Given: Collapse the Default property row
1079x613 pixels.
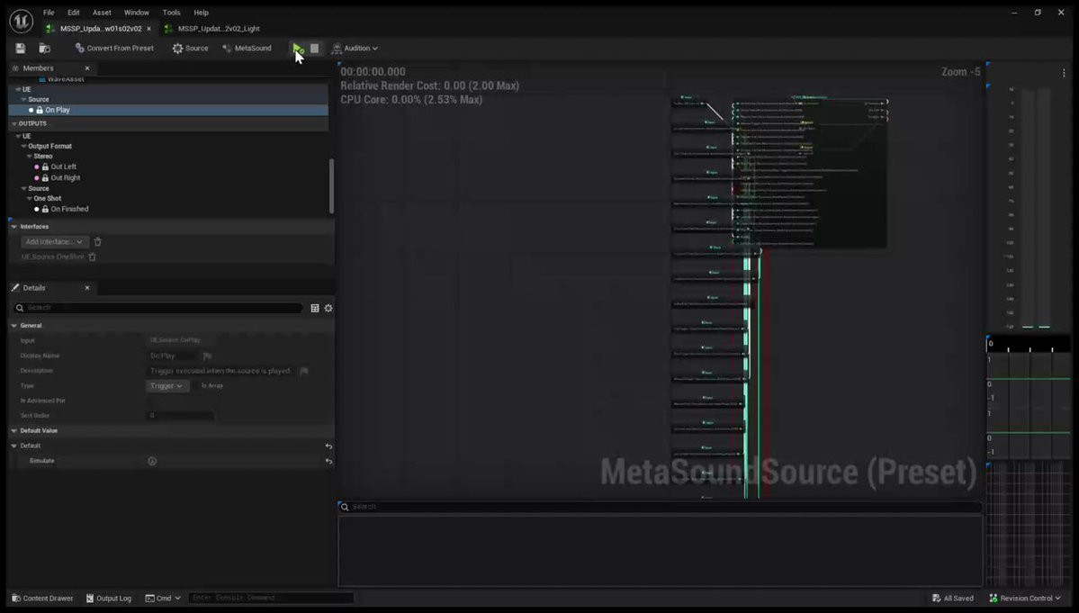Looking at the screenshot, I should pyautogui.click(x=13, y=446).
